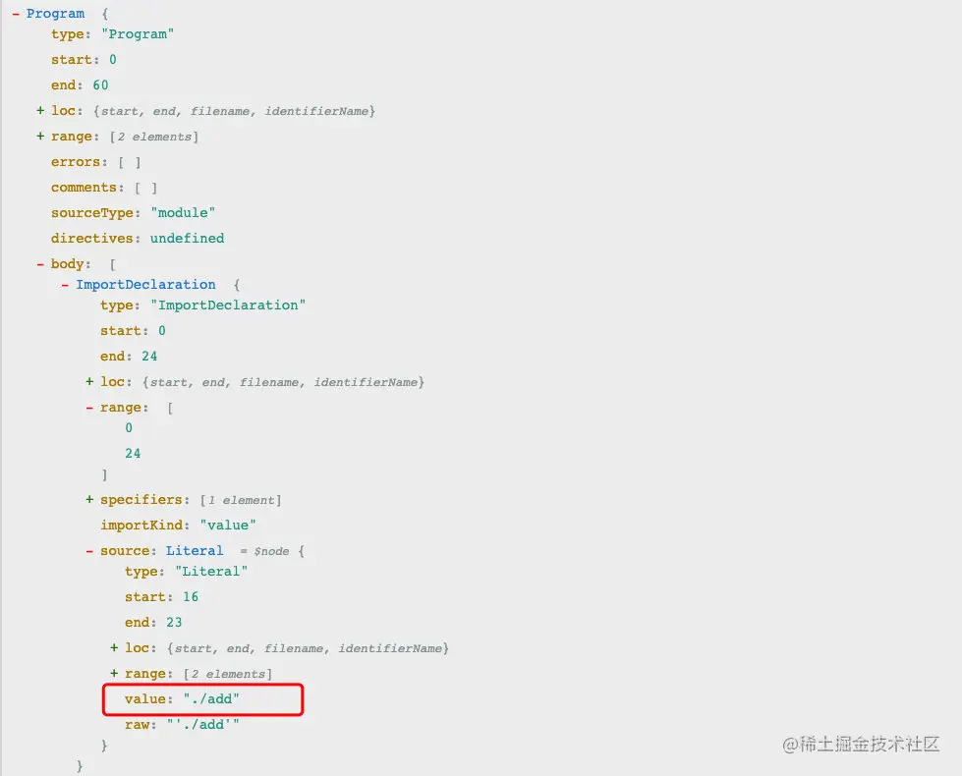Expand loc under ImportDeclaration

[x=89, y=381]
